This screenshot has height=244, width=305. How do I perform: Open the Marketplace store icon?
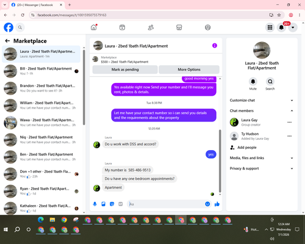(x=179, y=27)
